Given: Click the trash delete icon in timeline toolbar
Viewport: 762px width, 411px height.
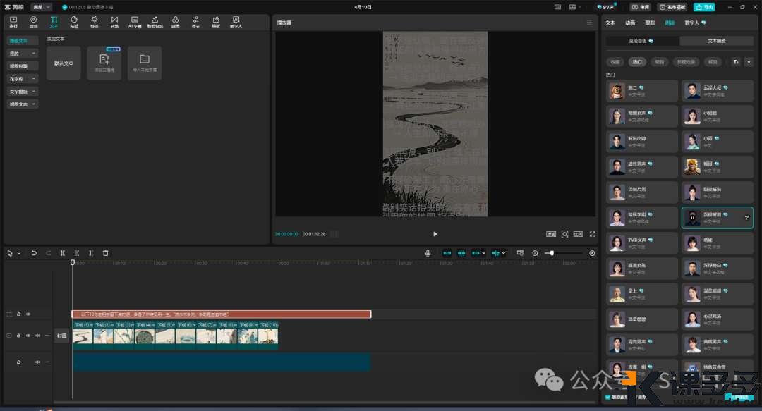Looking at the screenshot, I should tap(106, 253).
